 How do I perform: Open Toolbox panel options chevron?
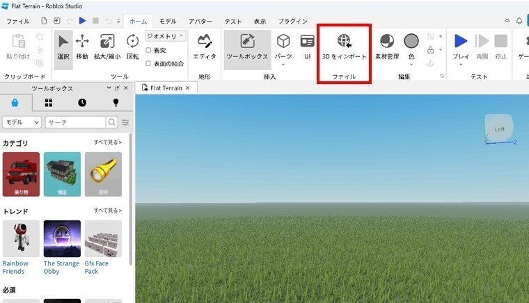tap(109, 88)
